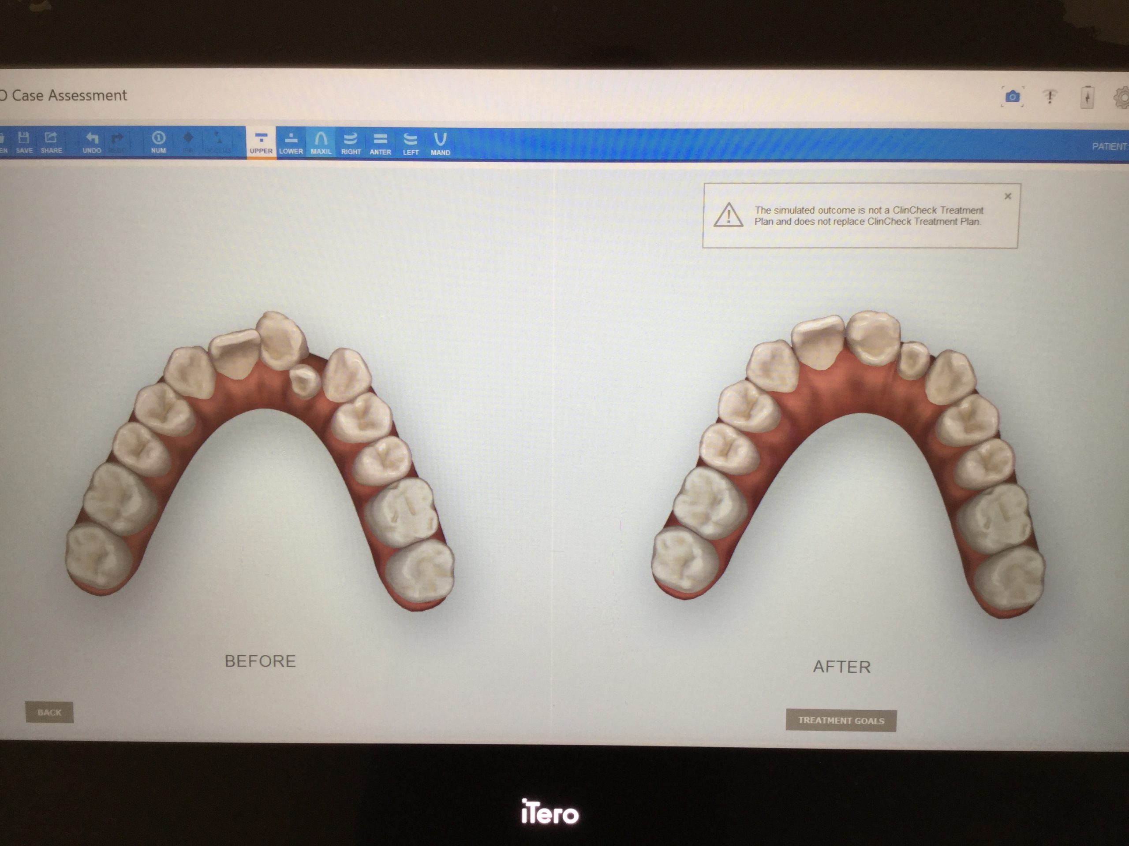Viewport: 1129px width, 846px height.
Task: Go back using the Back button
Action: click(x=49, y=712)
